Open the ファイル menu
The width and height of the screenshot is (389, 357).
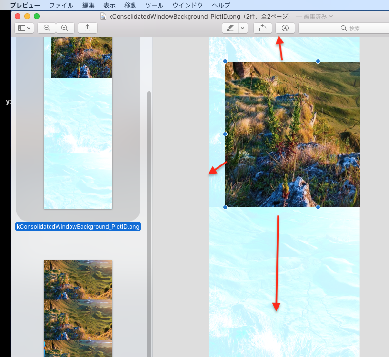point(61,5)
